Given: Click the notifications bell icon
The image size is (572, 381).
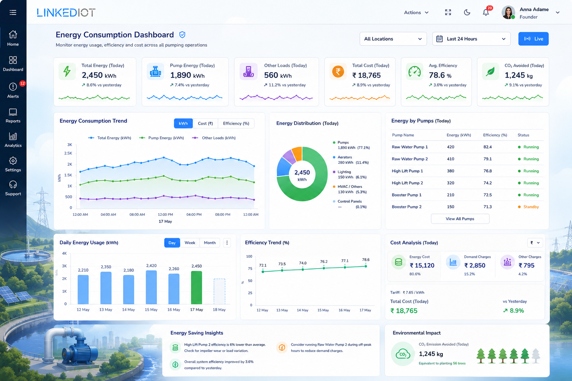Looking at the screenshot, I should [x=486, y=12].
